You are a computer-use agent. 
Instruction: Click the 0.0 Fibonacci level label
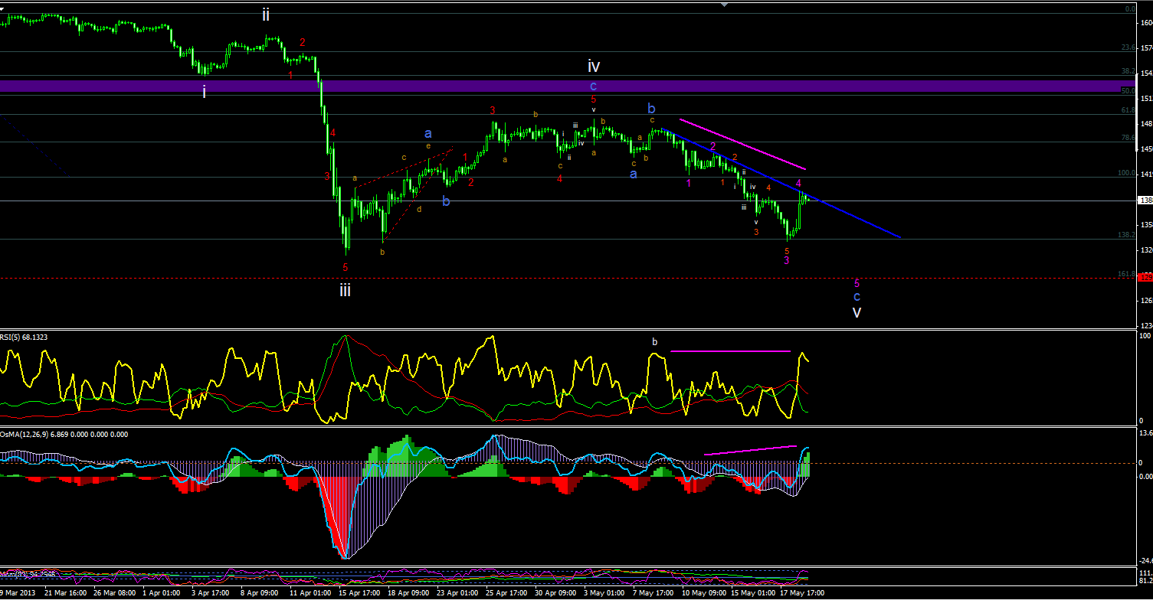pos(1129,9)
